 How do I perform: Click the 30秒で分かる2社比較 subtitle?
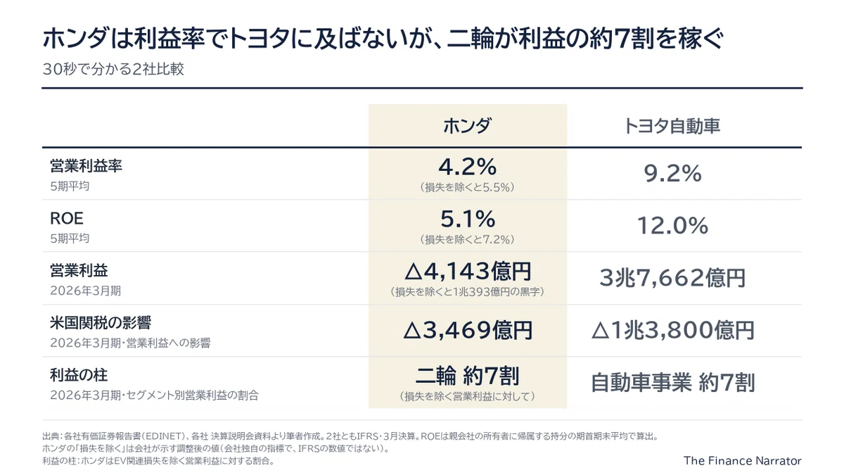tap(113, 70)
